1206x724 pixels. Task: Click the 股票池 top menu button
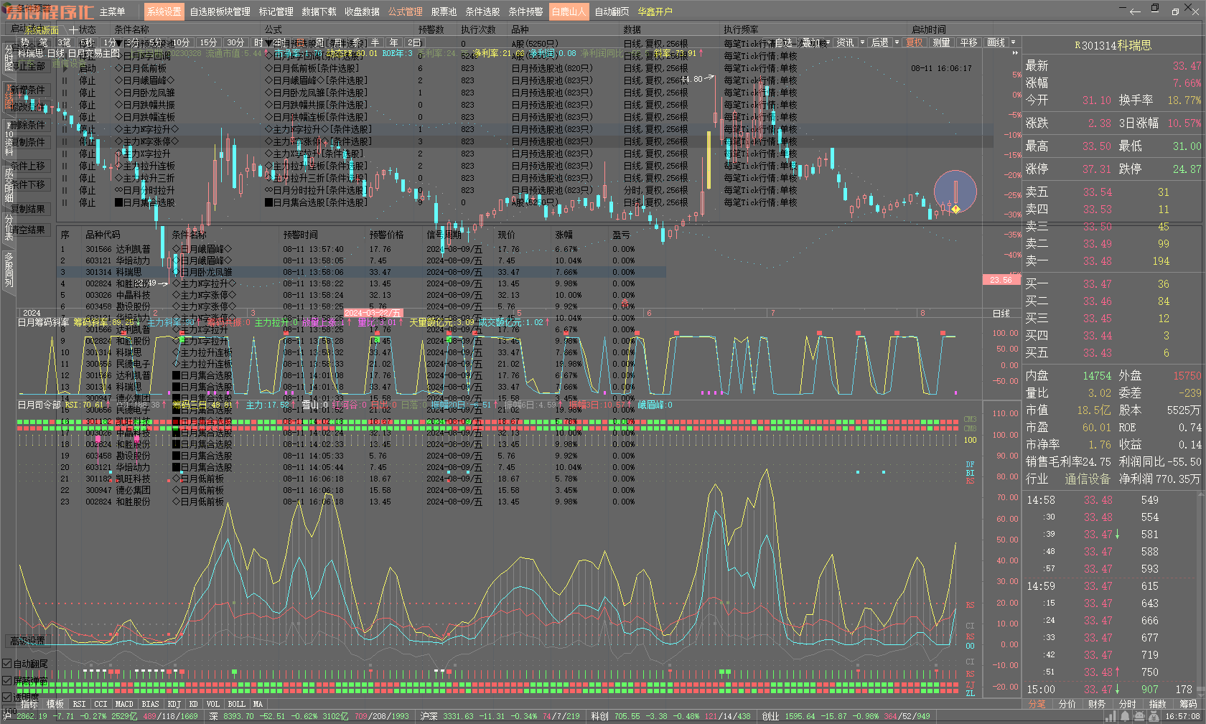tap(444, 11)
